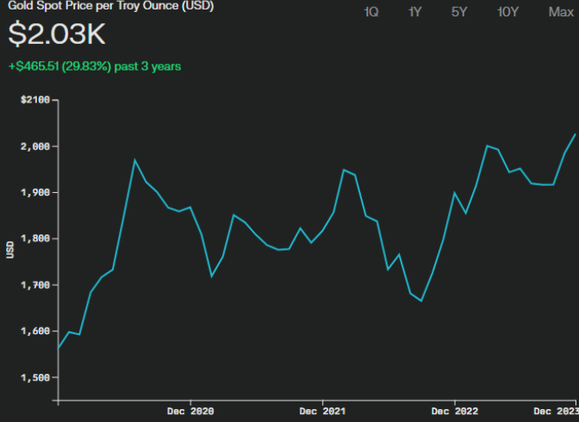The height and width of the screenshot is (422, 579).
Task: Click the USD vertical axis label
Action: coord(10,250)
